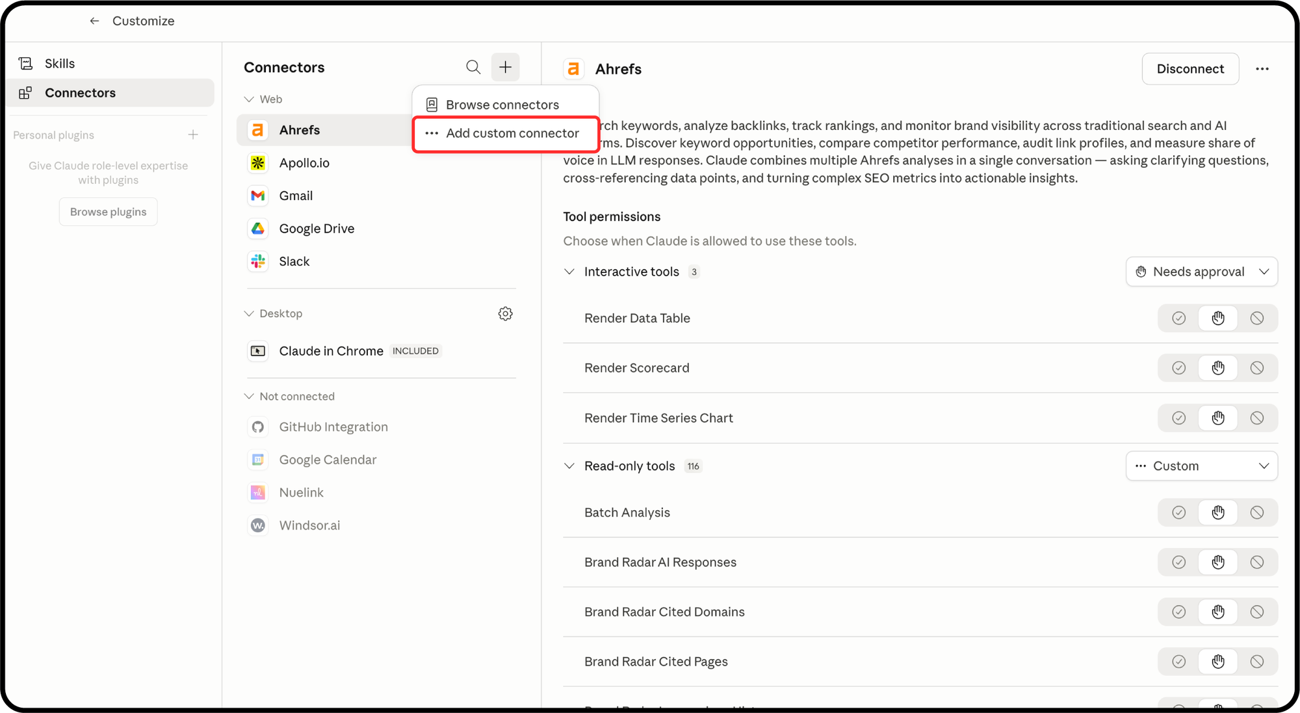Block the Render Scorecard tool

(x=1257, y=368)
